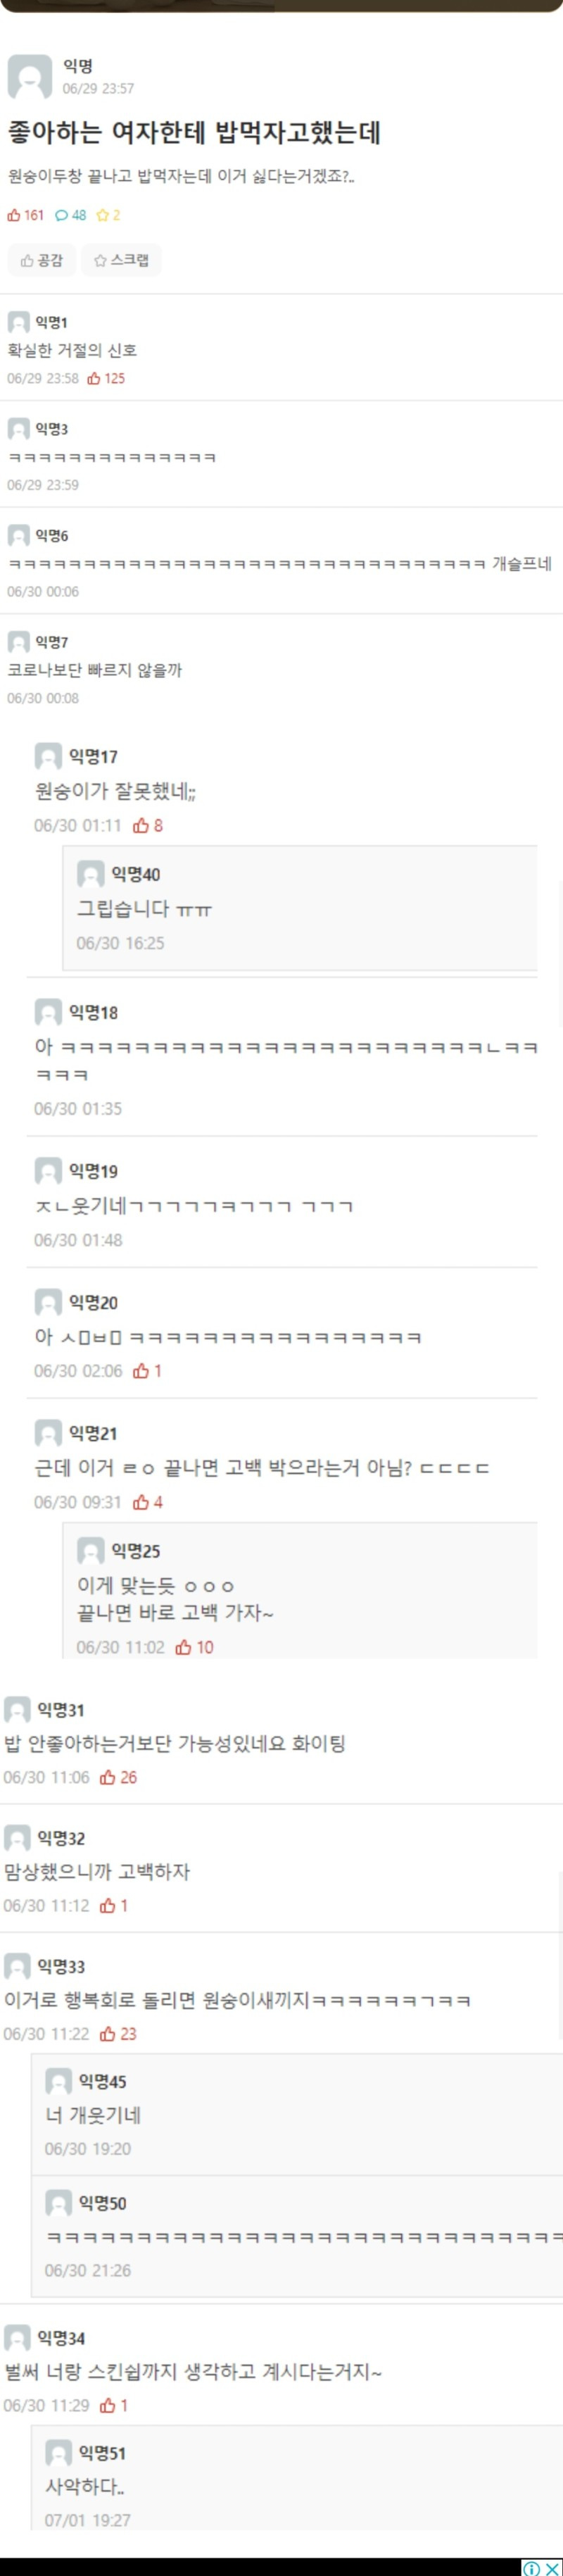Viewport: 563px width, 2576px height.
Task: Like 익명20's comment thumbs-up icon
Action: (141, 1371)
